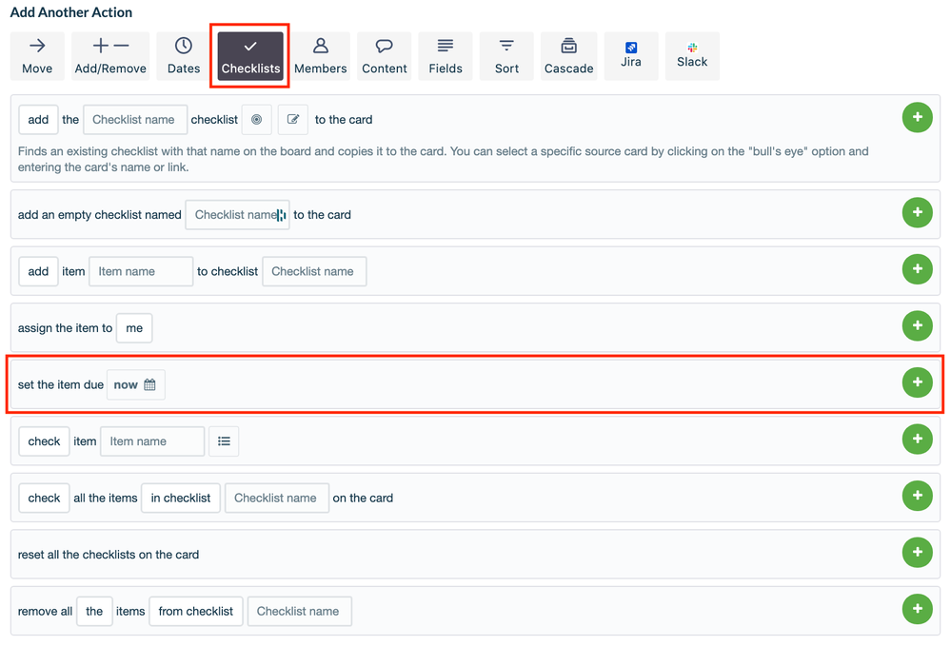The height and width of the screenshot is (646, 951).
Task: Click the list icon beside the Item name field
Action: tap(224, 440)
